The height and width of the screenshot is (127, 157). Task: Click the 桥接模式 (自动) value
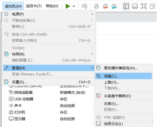click(x=73, y=92)
